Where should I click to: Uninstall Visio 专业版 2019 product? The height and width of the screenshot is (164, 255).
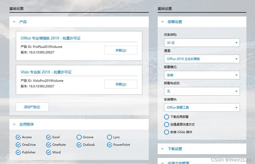pyautogui.click(x=121, y=84)
